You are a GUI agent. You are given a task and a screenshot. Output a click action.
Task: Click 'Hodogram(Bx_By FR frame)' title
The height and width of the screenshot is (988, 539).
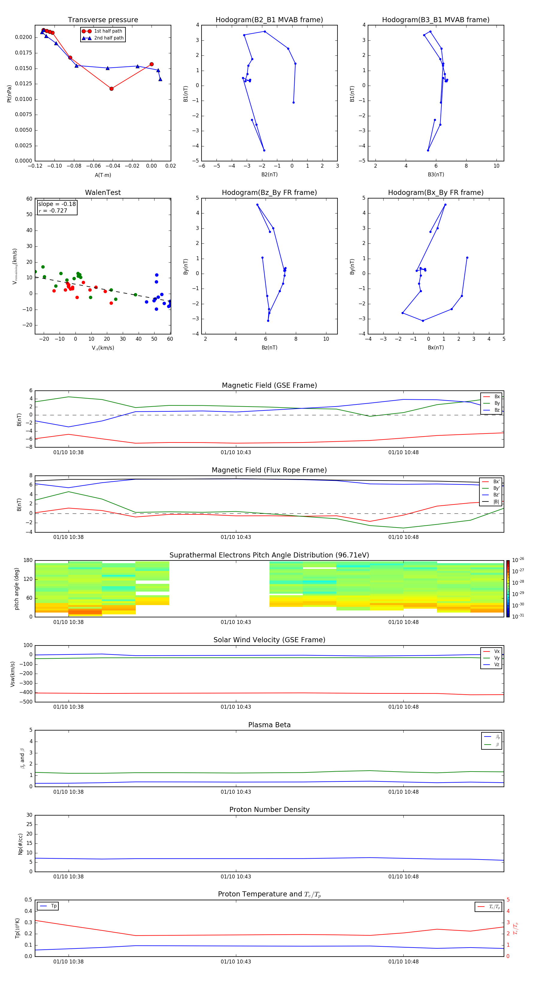(436, 193)
